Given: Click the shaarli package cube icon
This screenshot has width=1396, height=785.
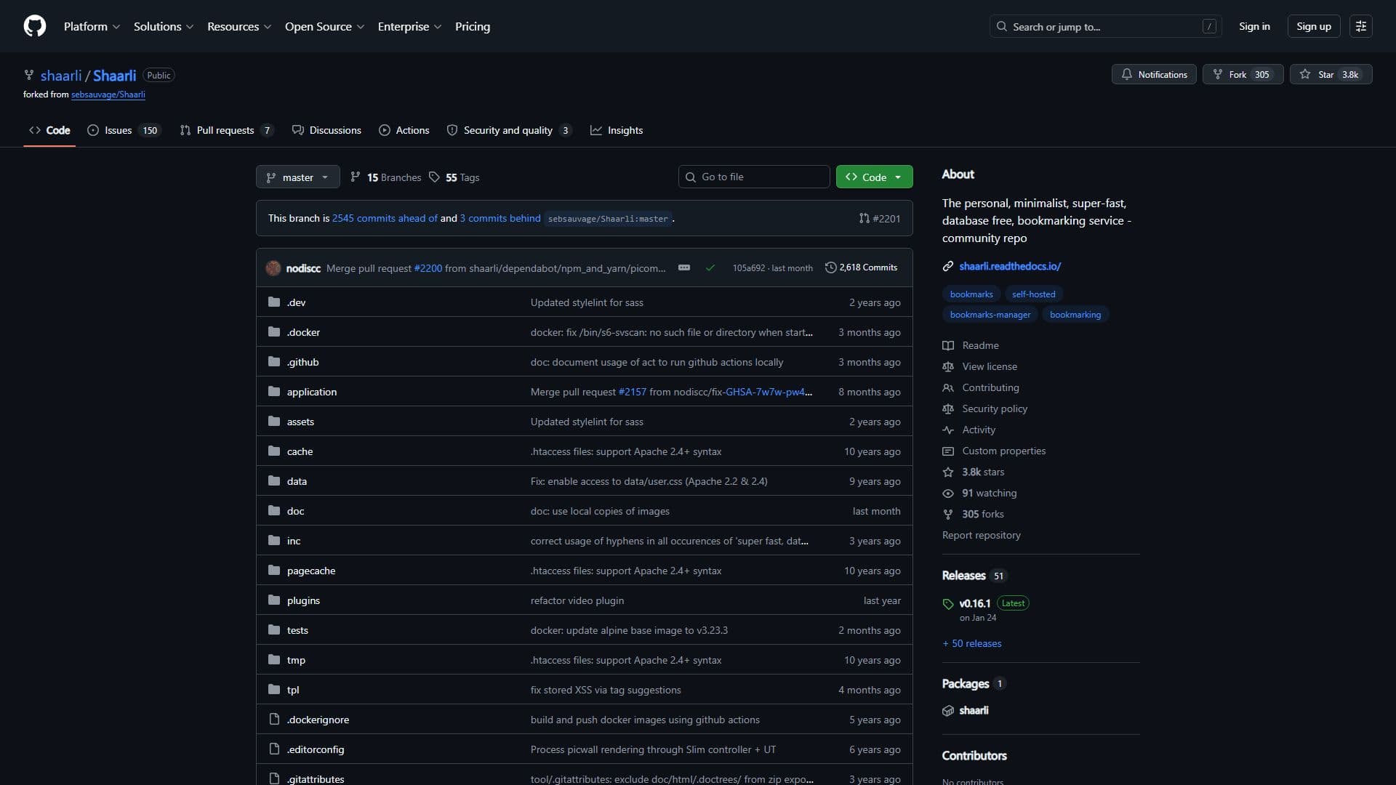Looking at the screenshot, I should tap(948, 711).
